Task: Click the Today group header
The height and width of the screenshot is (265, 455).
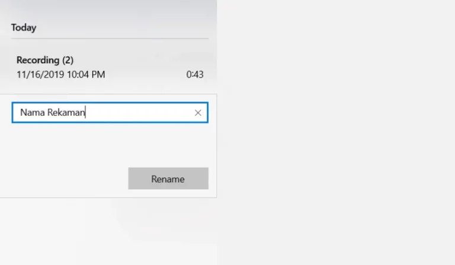Action: point(24,28)
